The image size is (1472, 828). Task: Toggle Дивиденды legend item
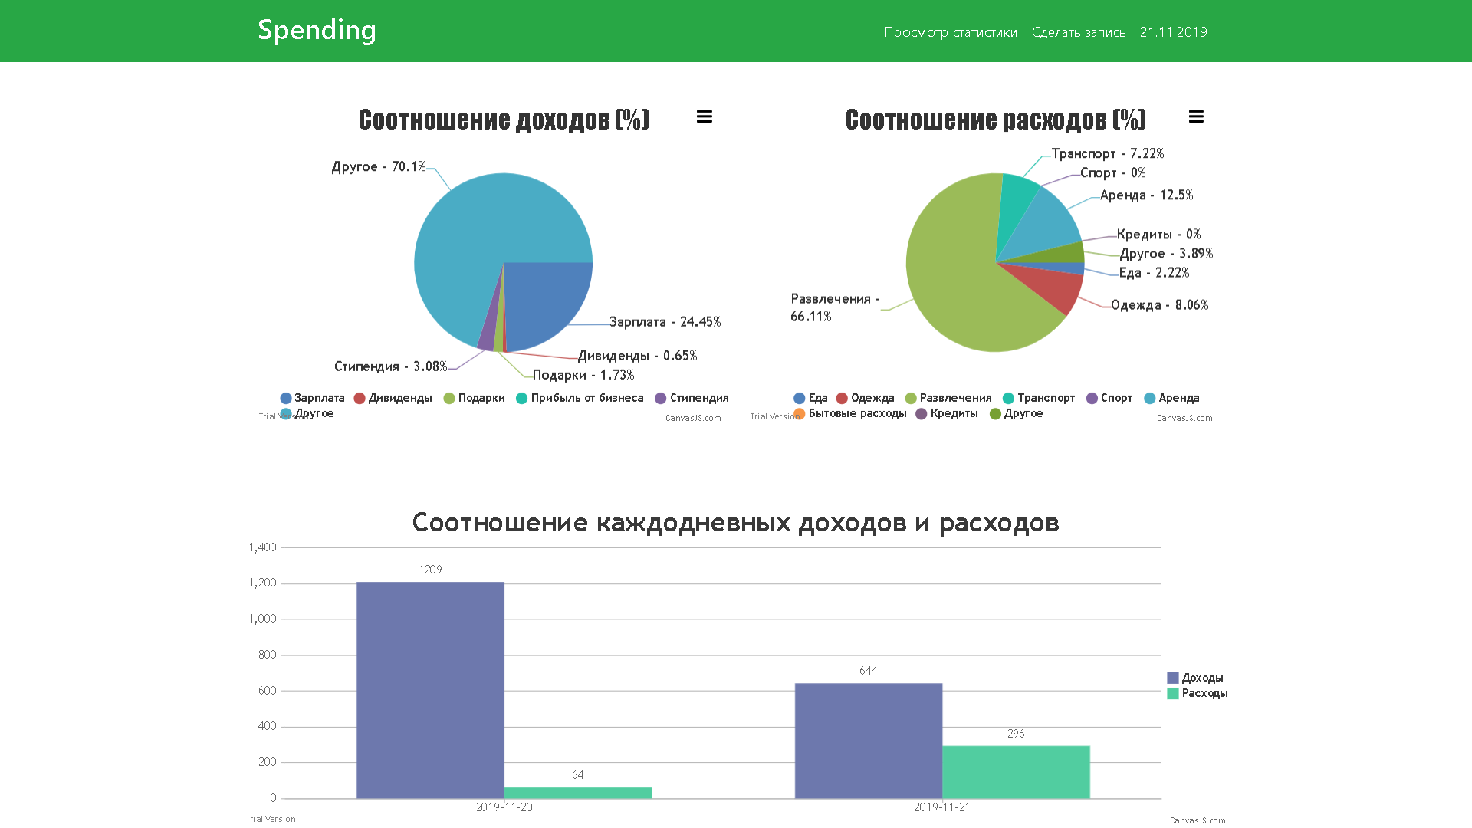(399, 398)
